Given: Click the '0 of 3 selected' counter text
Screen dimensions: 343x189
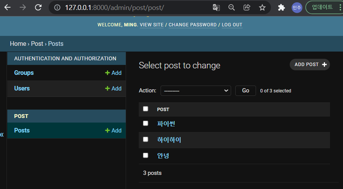Looking at the screenshot, I should point(276,91).
